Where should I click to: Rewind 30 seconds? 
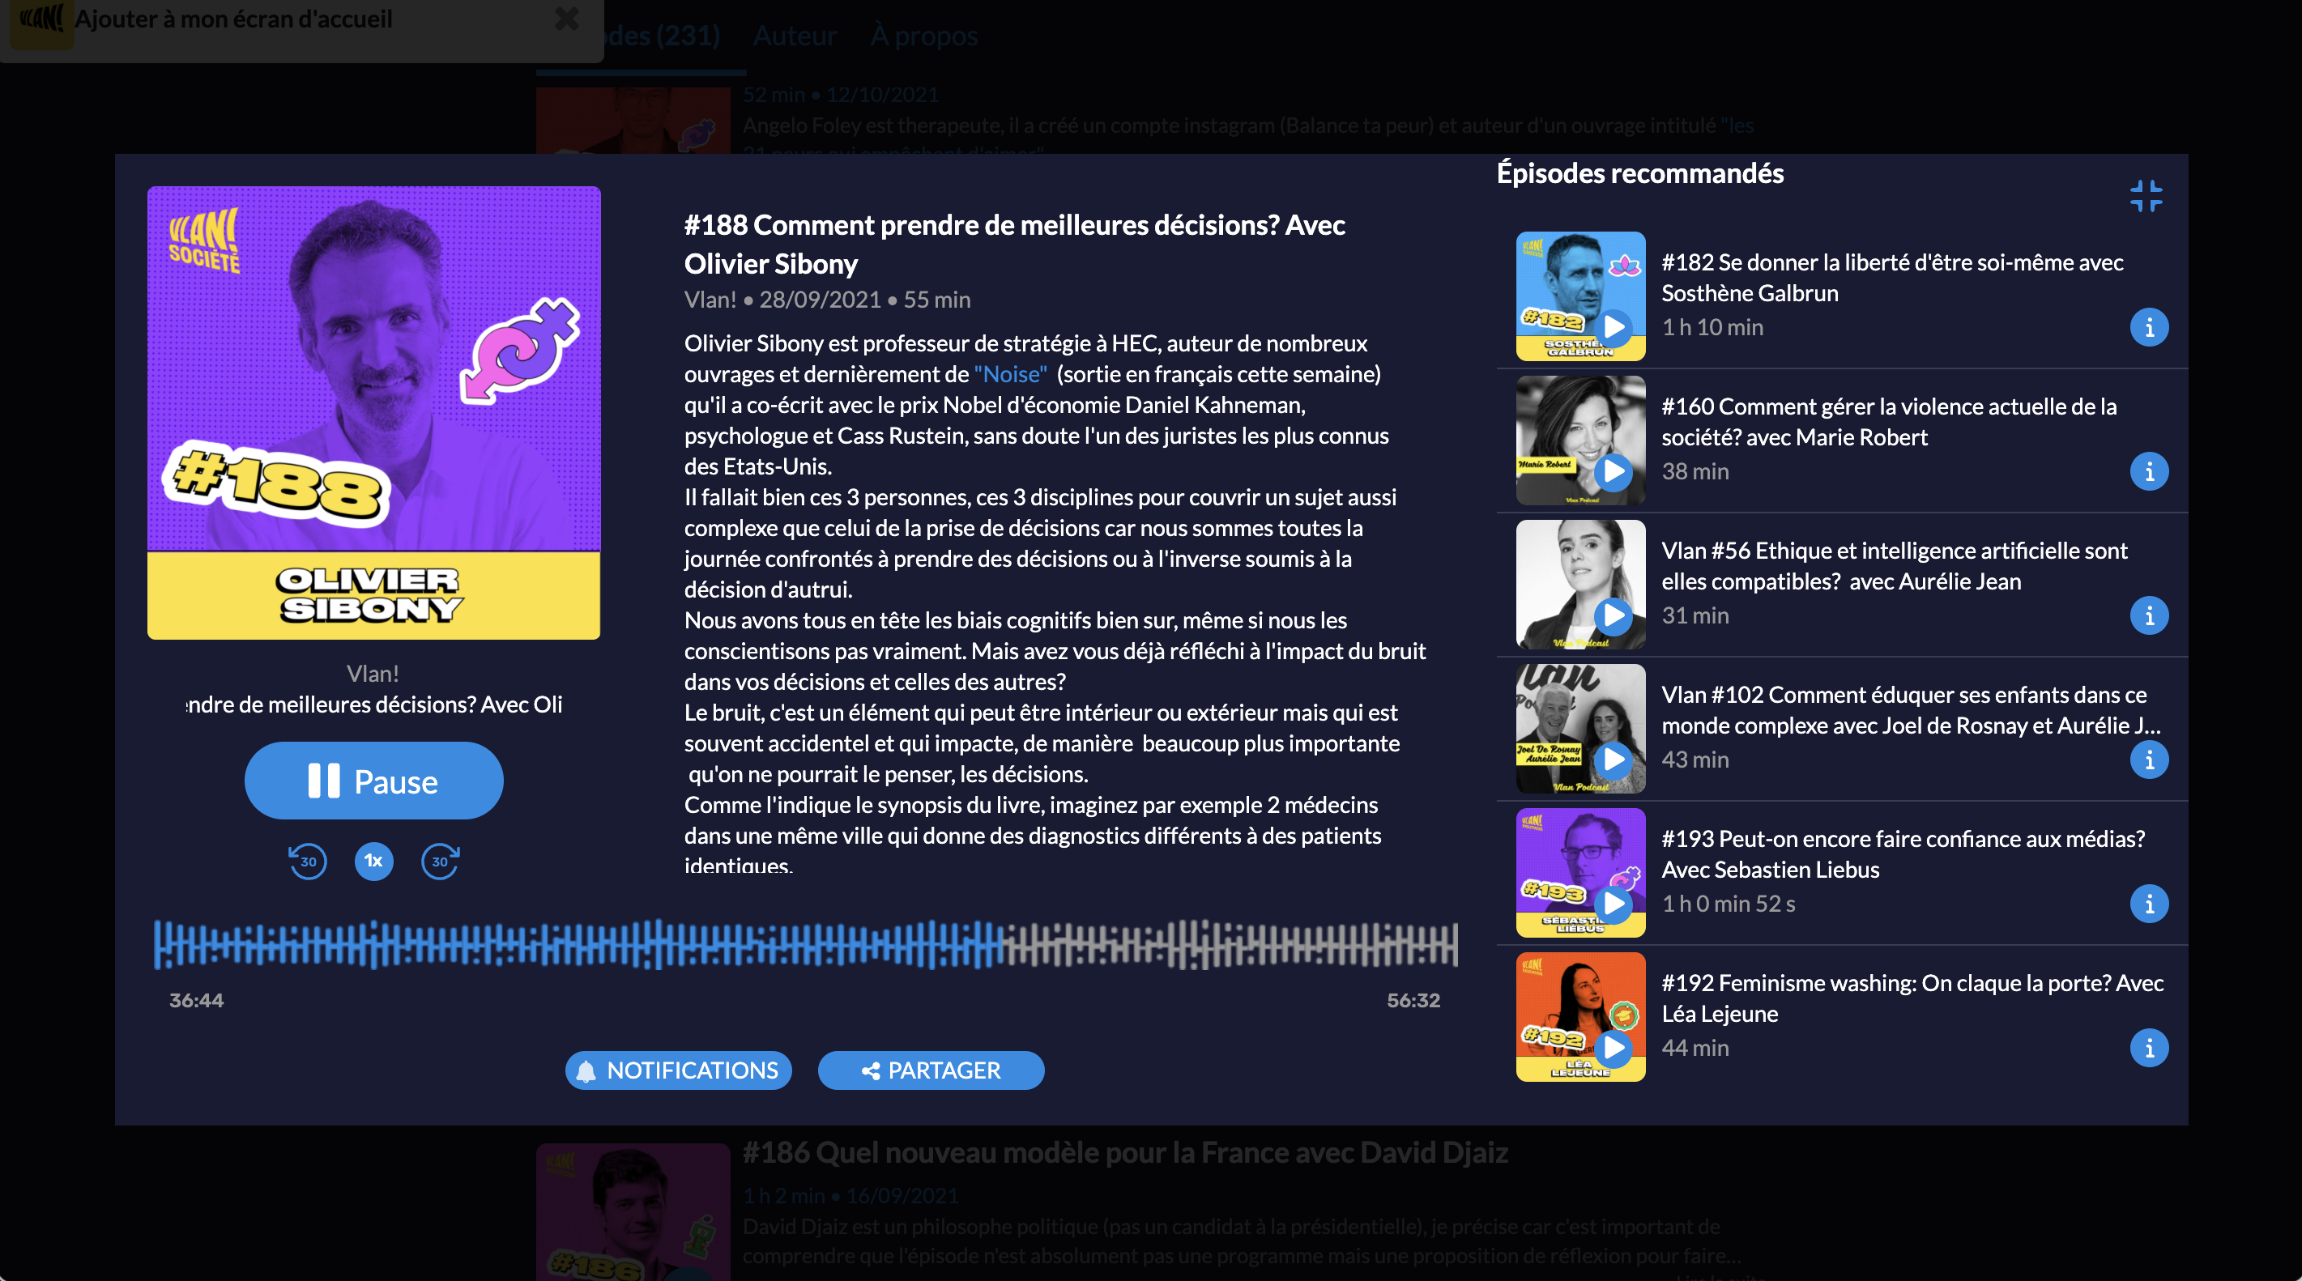coord(308,861)
